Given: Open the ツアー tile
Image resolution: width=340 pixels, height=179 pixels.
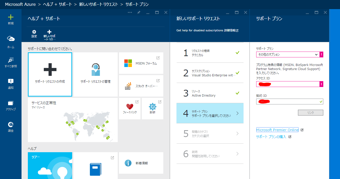Looking at the screenshot, I should (50, 165).
